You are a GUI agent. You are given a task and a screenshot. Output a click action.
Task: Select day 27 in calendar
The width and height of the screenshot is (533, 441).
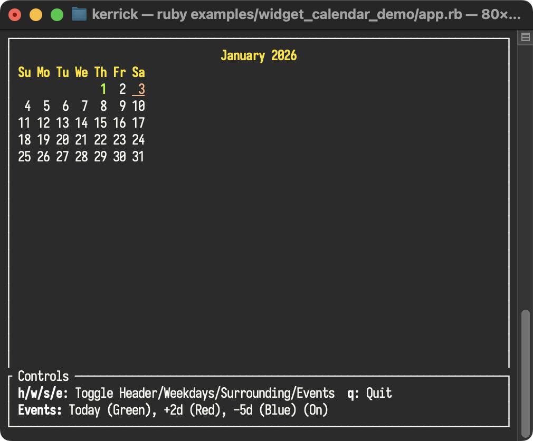click(x=63, y=157)
